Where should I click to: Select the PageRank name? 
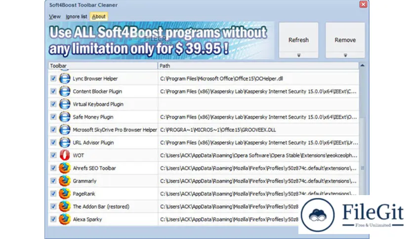(x=84, y=194)
